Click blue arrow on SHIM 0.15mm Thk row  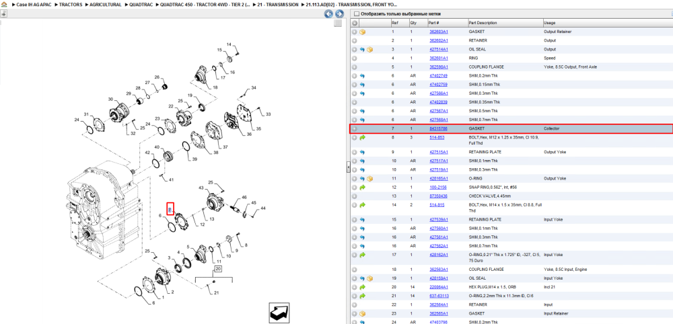[x=362, y=85]
